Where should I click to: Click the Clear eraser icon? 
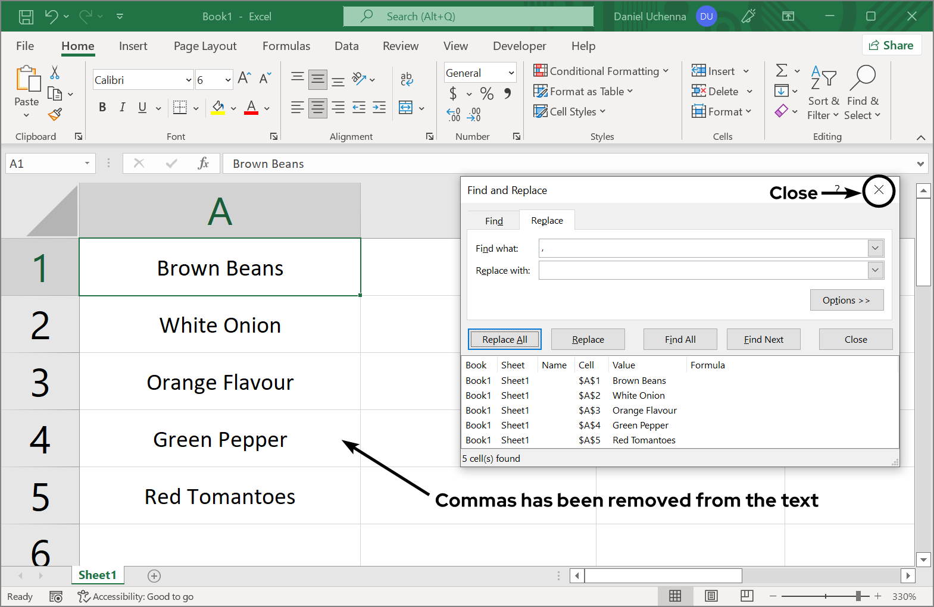(x=782, y=111)
